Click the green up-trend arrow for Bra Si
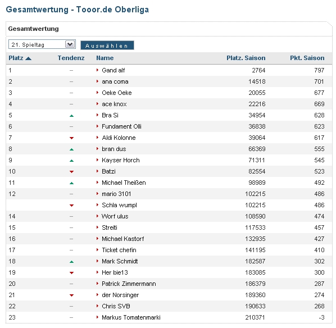The height and width of the screenshot is (328, 336). (71, 116)
